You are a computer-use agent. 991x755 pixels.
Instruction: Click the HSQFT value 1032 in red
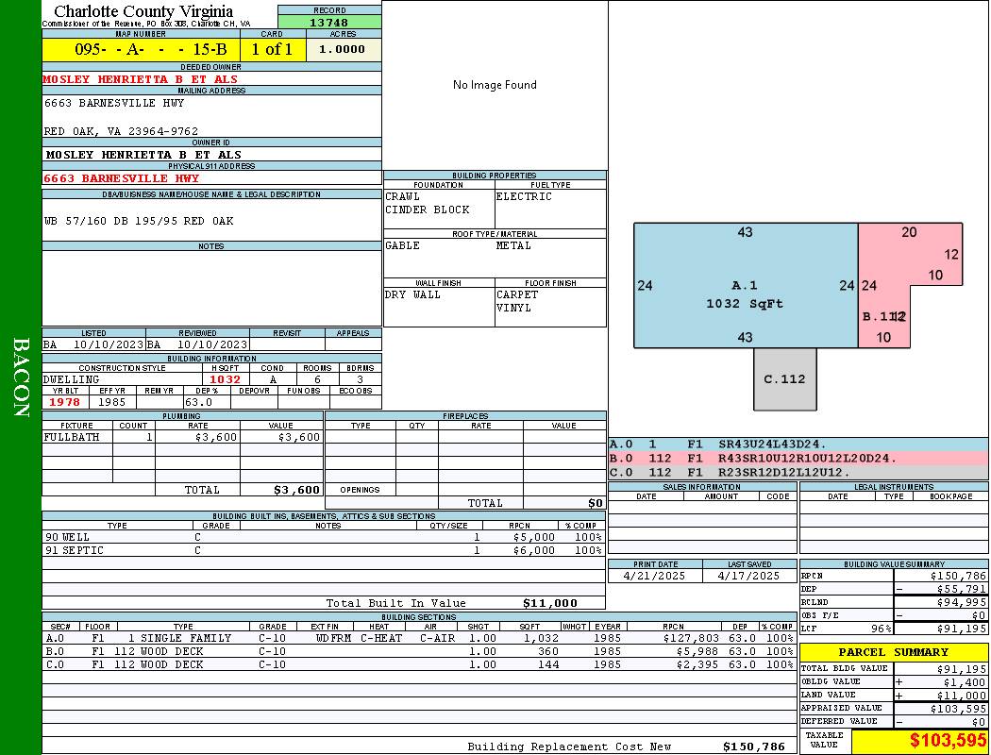225,379
